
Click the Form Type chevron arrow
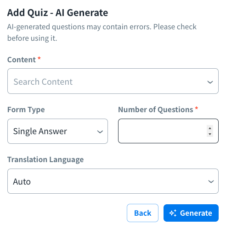(x=100, y=132)
